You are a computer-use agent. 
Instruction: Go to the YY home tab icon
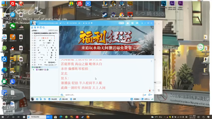(128, 23)
